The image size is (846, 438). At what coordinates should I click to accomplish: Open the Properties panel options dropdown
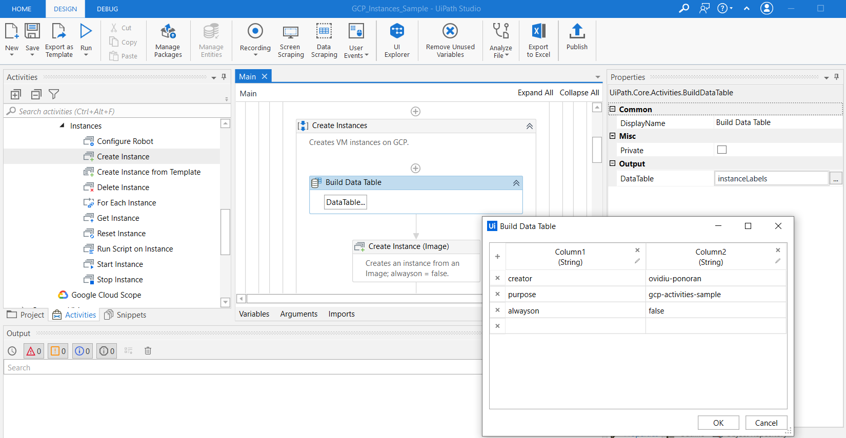point(827,78)
